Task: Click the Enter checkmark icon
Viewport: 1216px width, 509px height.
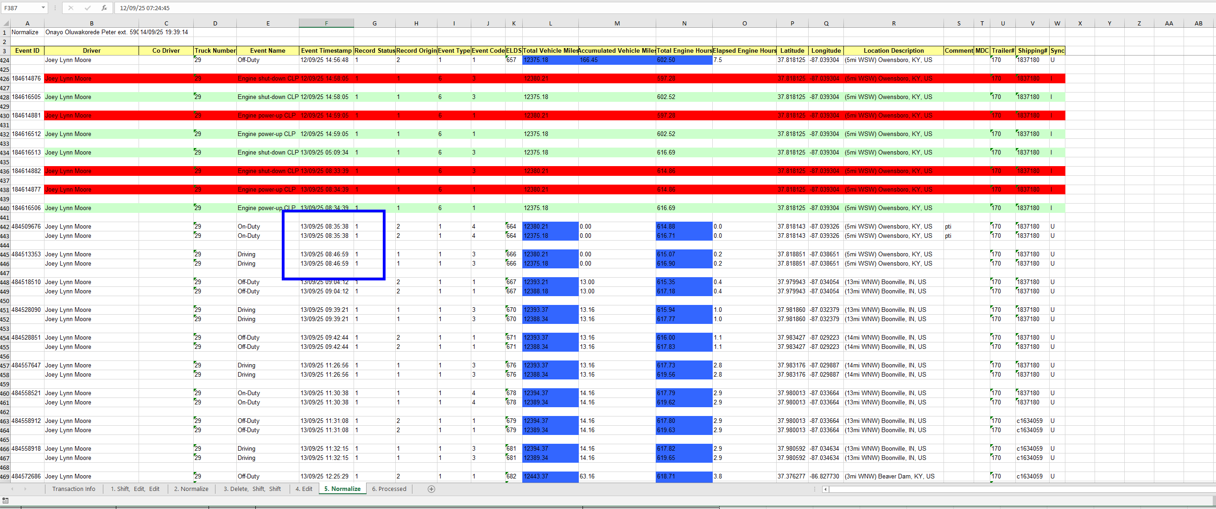Action: pyautogui.click(x=87, y=8)
